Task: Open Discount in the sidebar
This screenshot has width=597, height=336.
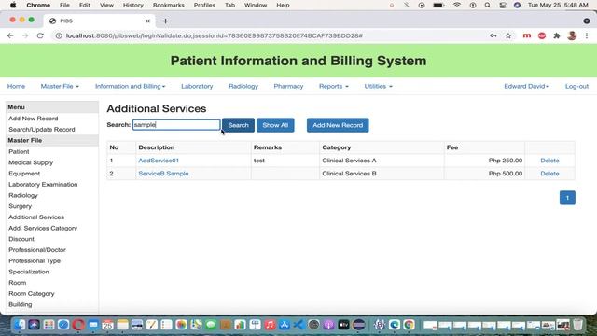Action: click(x=21, y=239)
